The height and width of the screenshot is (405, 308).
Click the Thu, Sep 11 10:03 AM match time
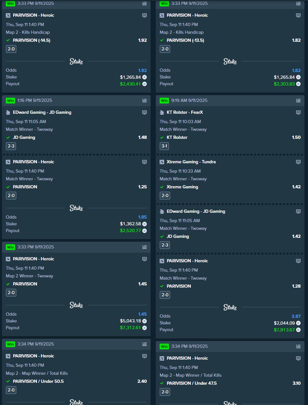[180, 122]
